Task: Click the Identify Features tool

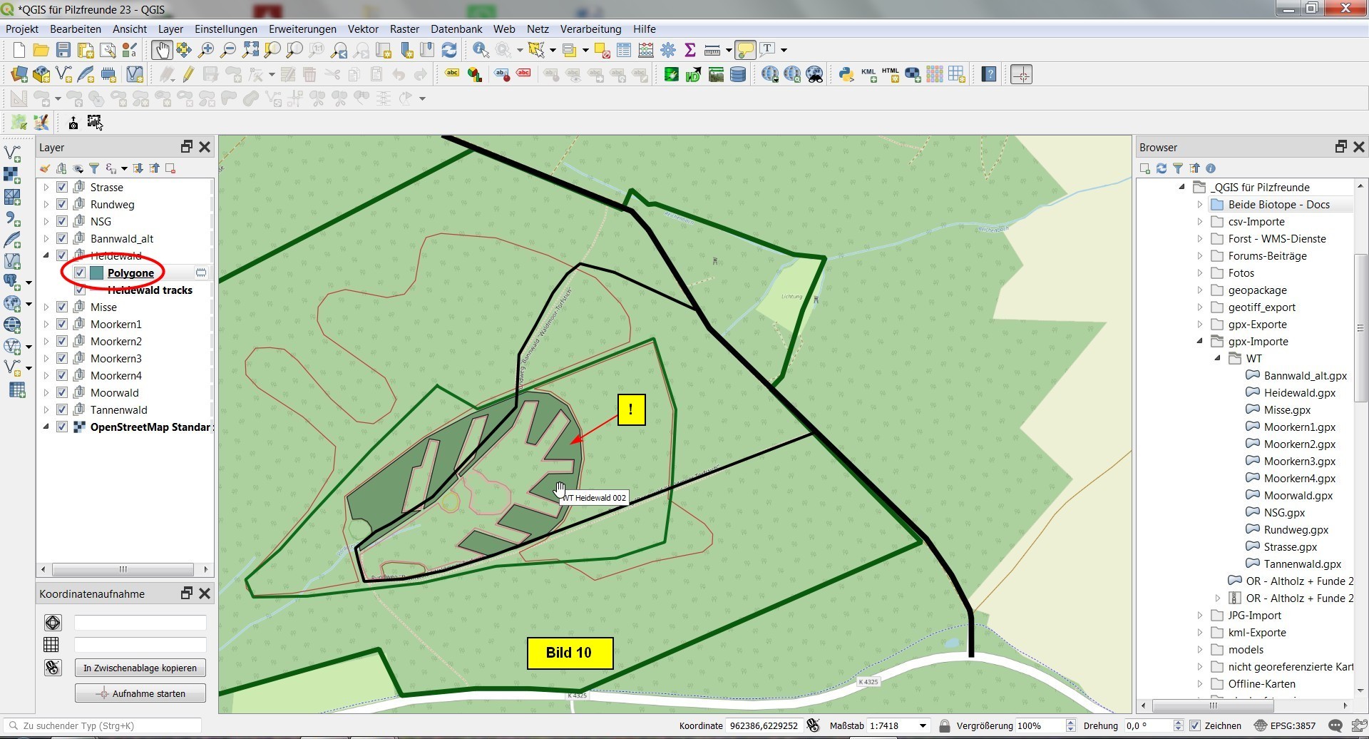Action: point(481,50)
